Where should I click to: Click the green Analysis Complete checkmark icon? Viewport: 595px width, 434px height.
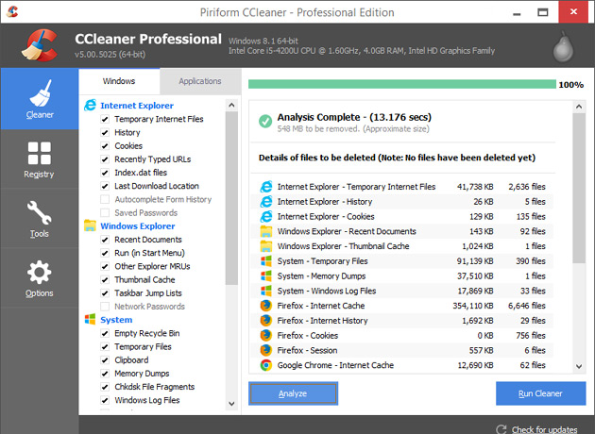point(265,122)
